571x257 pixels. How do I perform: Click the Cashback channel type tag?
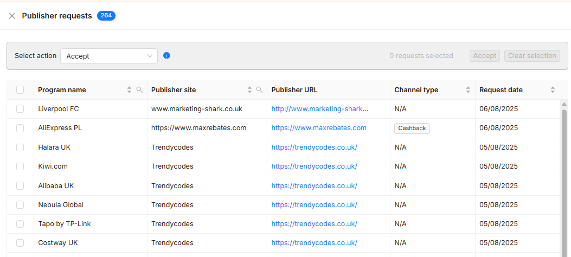(412, 128)
